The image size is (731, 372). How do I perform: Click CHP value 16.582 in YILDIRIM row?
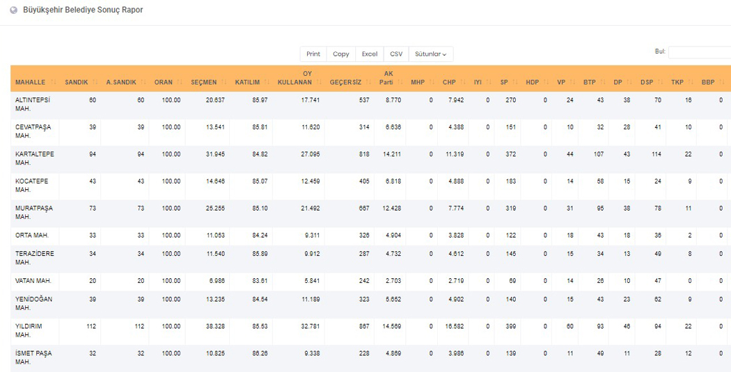(x=455, y=326)
